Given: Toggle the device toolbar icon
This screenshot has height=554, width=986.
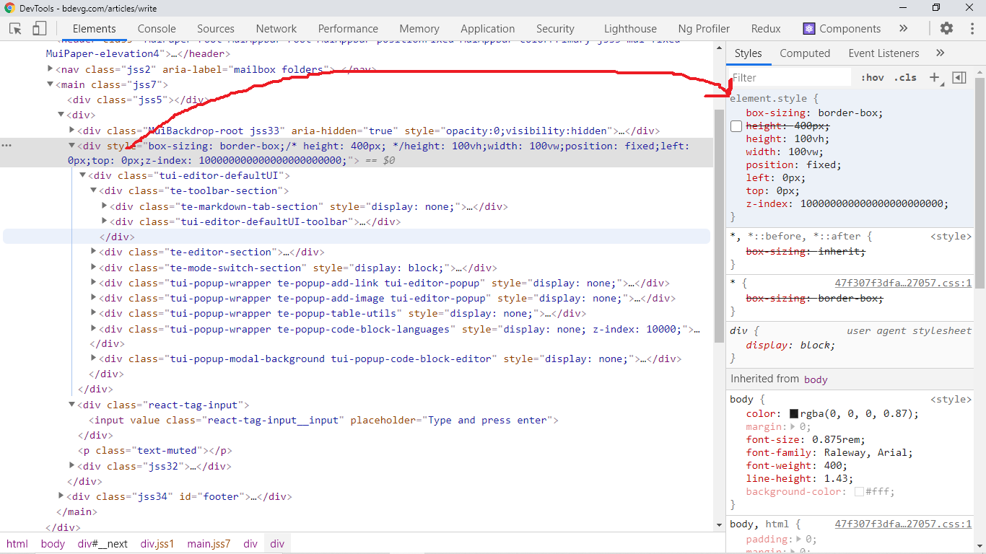Looking at the screenshot, I should [39, 29].
